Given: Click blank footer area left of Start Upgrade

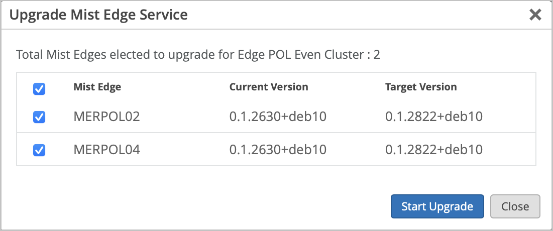Looking at the screenshot, I should (201, 206).
